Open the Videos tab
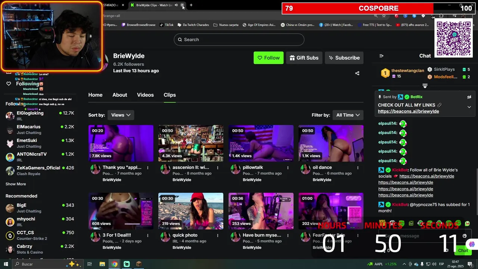Image resolution: width=478 pixels, height=269 pixels. [145, 95]
